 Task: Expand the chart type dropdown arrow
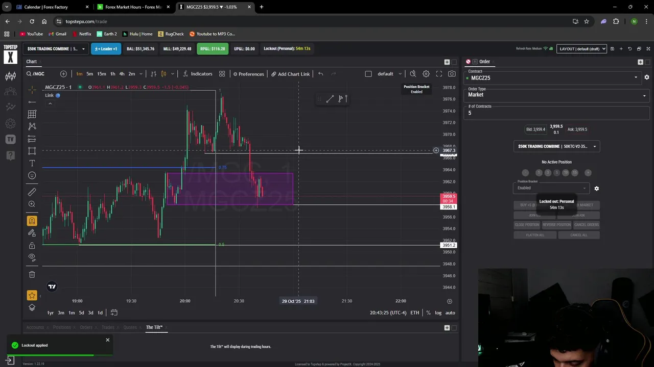click(173, 74)
